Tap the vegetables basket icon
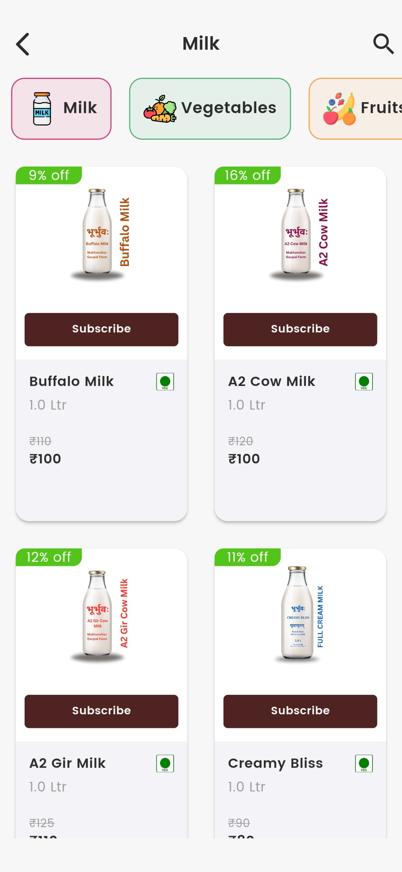The width and height of the screenshot is (402, 872). tap(160, 109)
